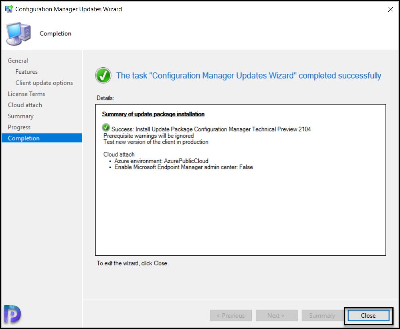Click the small green check beside Success line

coord(105,127)
